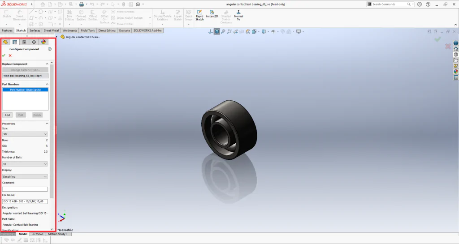Open the Display Style icon in heads-up toolbar
The height and width of the screenshot is (244, 459).
point(264,31)
